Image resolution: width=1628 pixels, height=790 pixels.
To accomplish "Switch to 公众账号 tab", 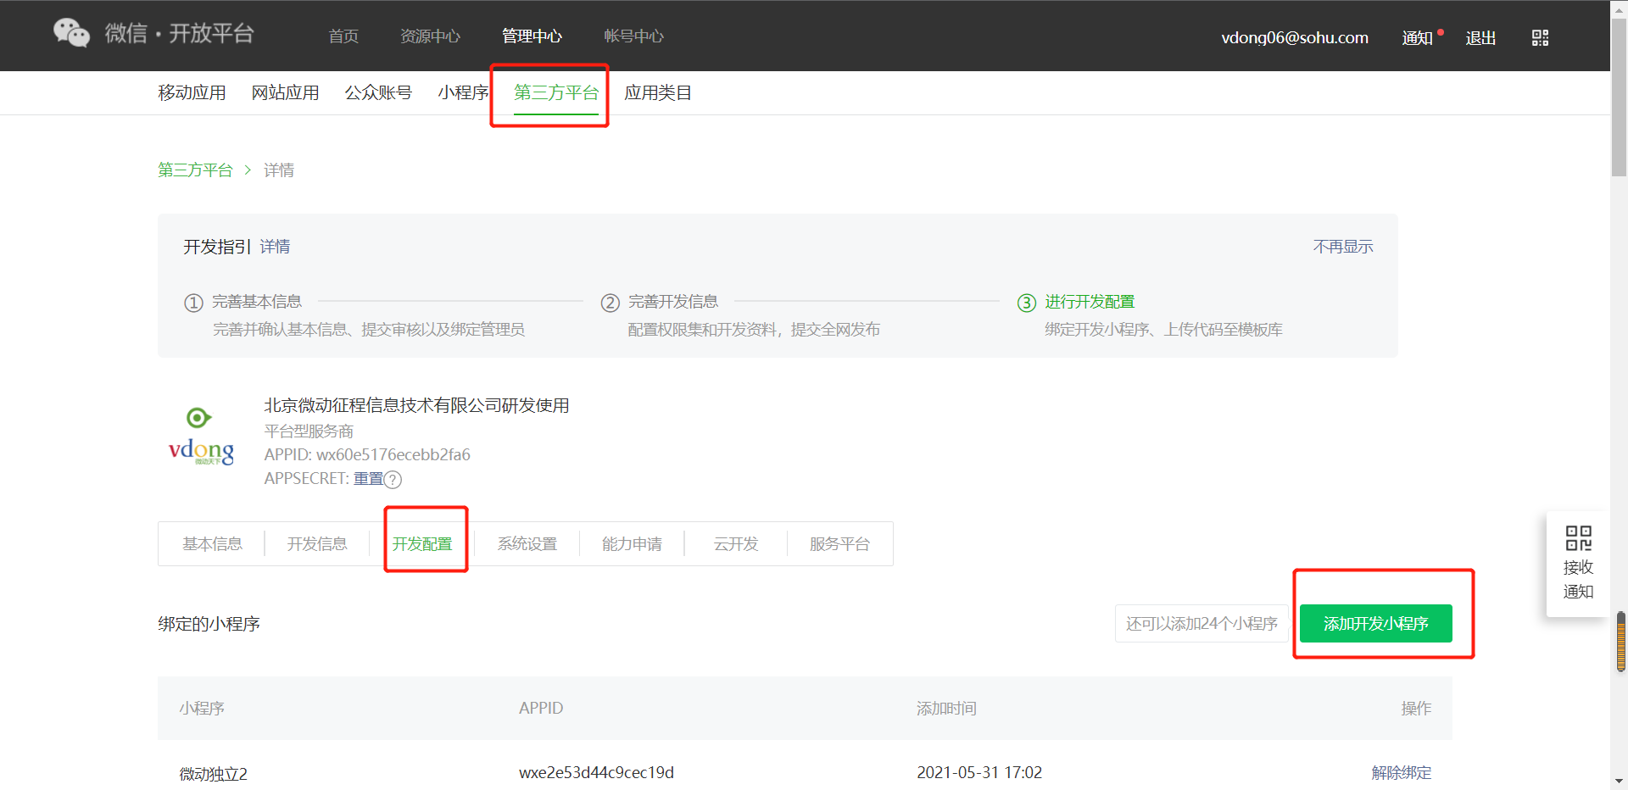I will [x=378, y=92].
